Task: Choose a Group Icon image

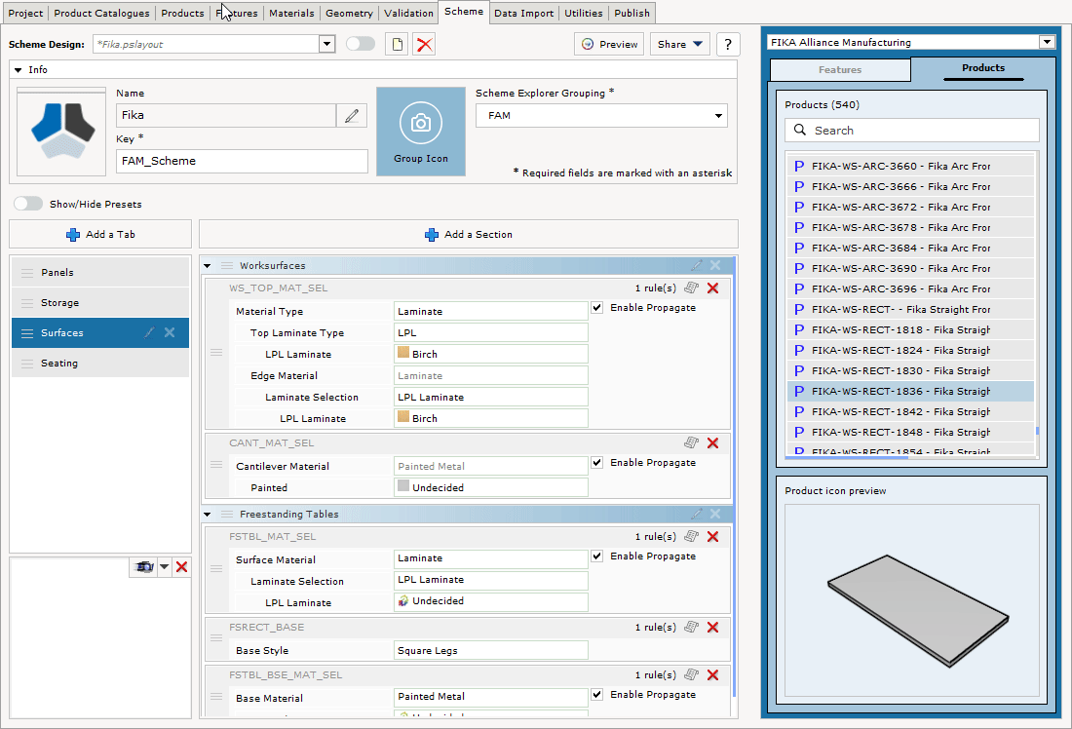Action: (421, 132)
